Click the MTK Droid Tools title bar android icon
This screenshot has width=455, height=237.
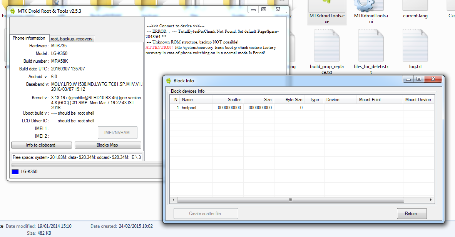pyautogui.click(x=12, y=11)
